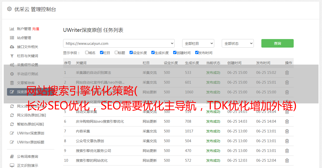Click the 生成长度 column header
The image size is (322, 168).
click(x=192, y=63)
